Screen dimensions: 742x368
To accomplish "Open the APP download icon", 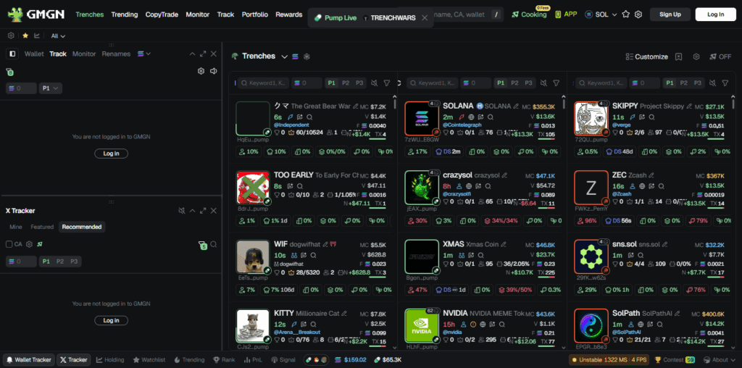I will (566, 14).
